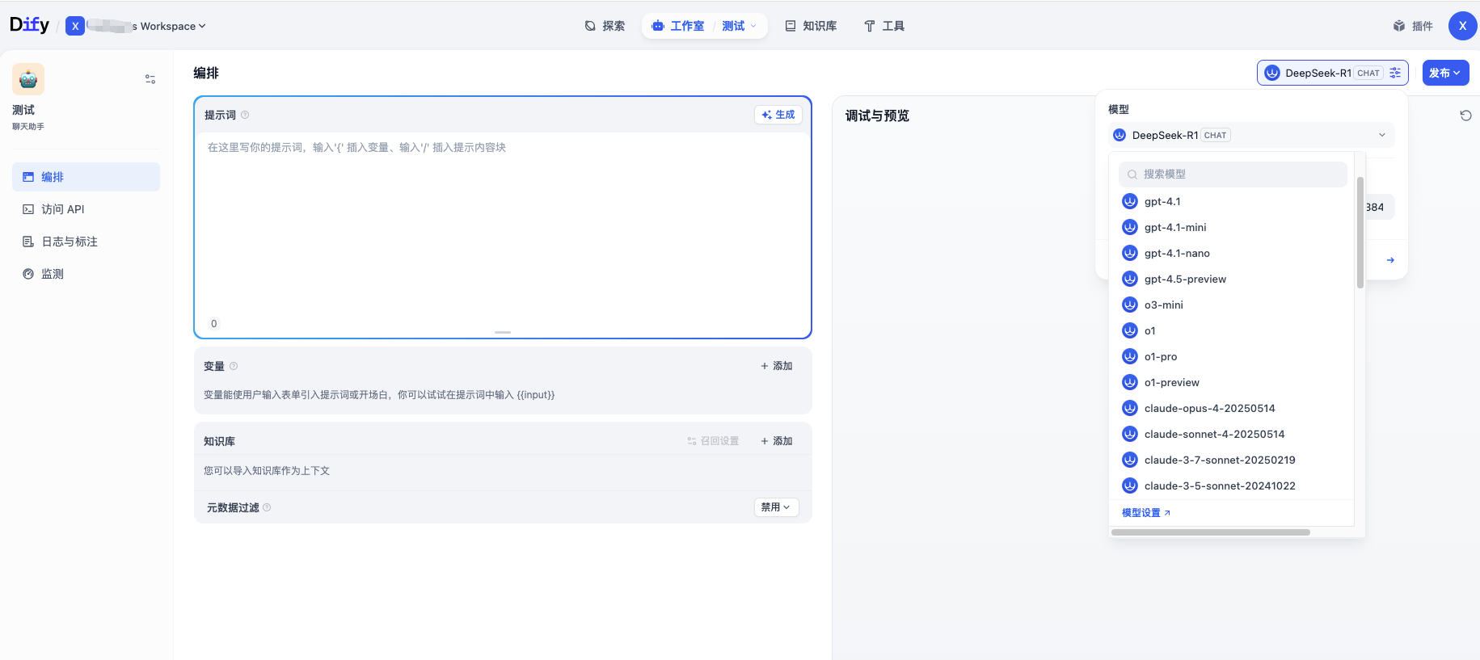This screenshot has height=660, width=1480.
Task: Open the 知识库 tab
Action: coord(811,26)
